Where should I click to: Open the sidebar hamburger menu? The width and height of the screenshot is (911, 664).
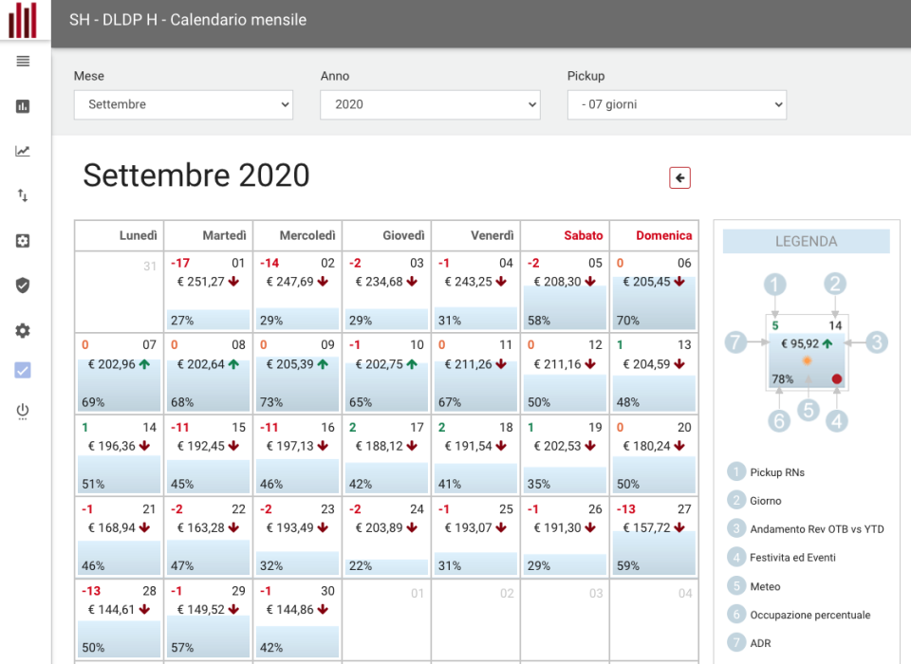(23, 61)
